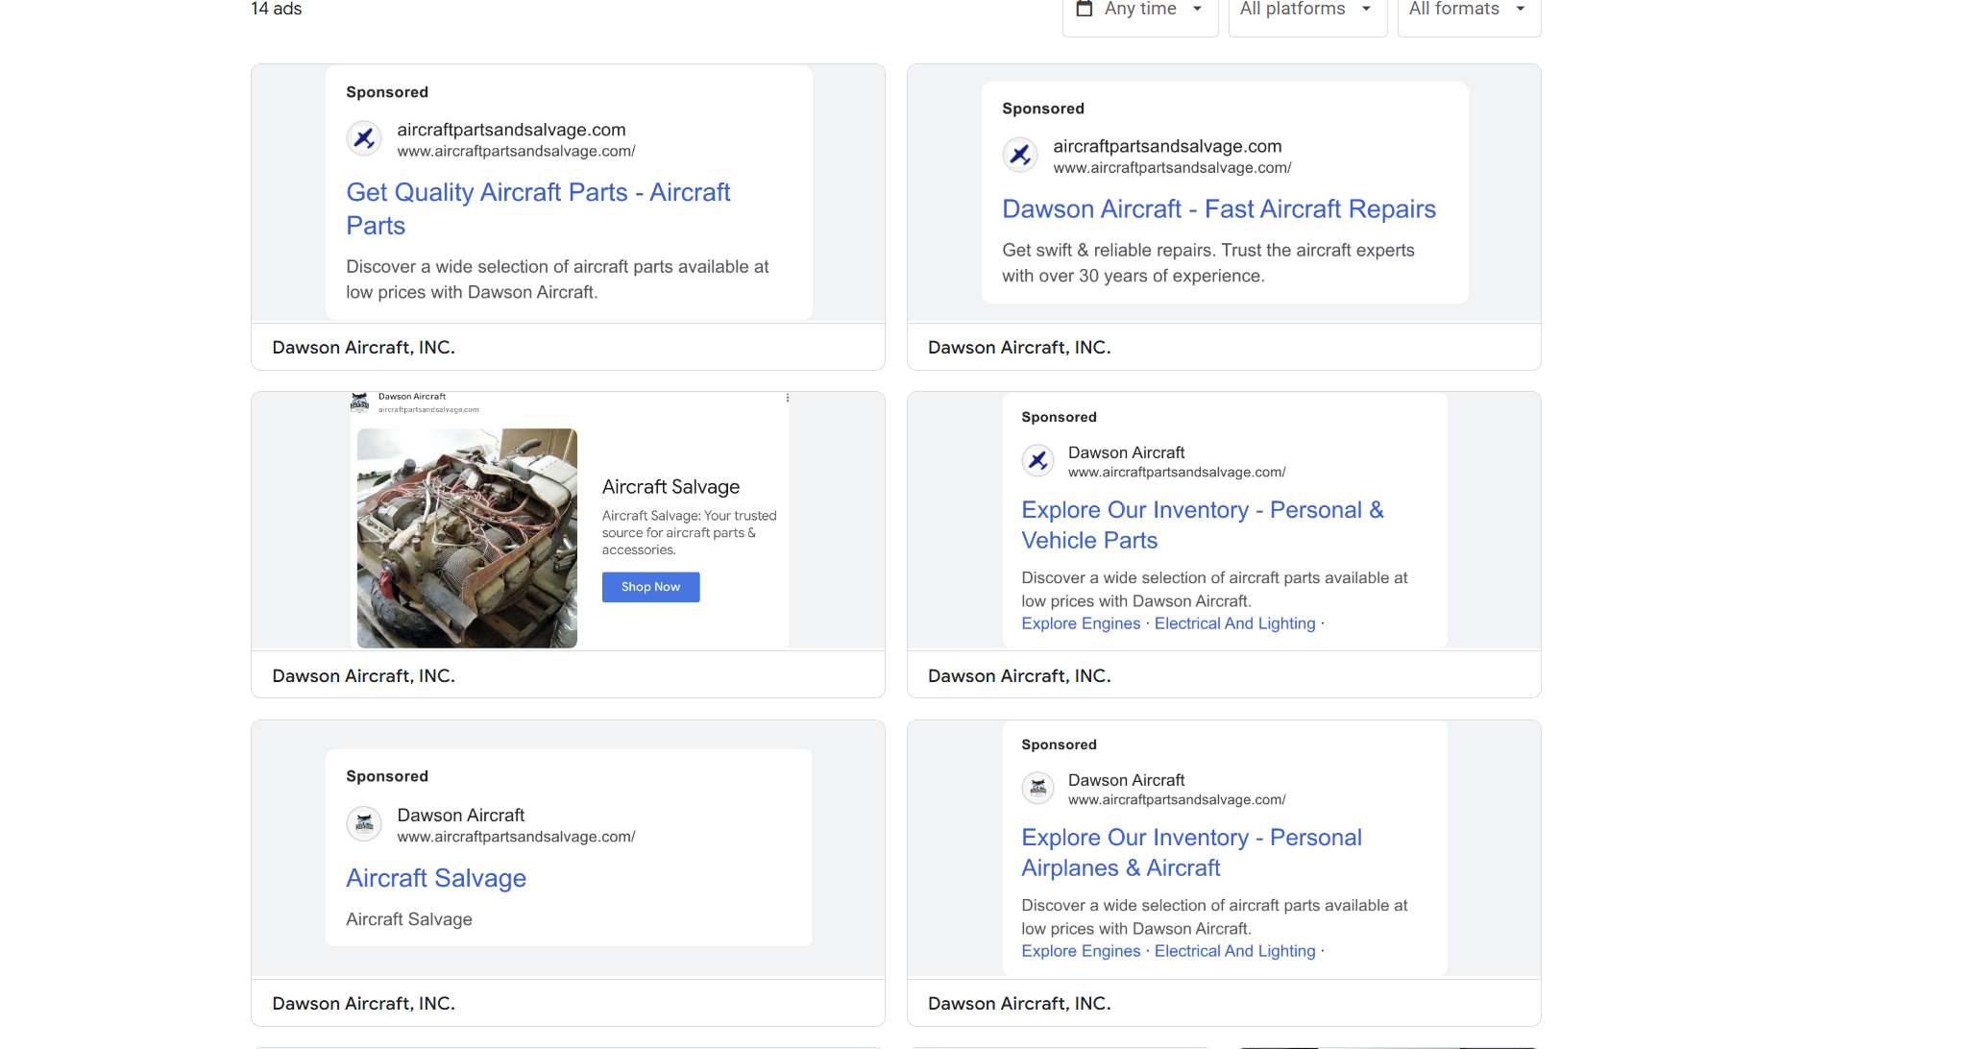Screen dimensions: 1975x1049
Task: Click the www.aircraftpartsandsalvage.com/ URL in the Get Quality Aircraft Parts ad
Action: pos(516,152)
